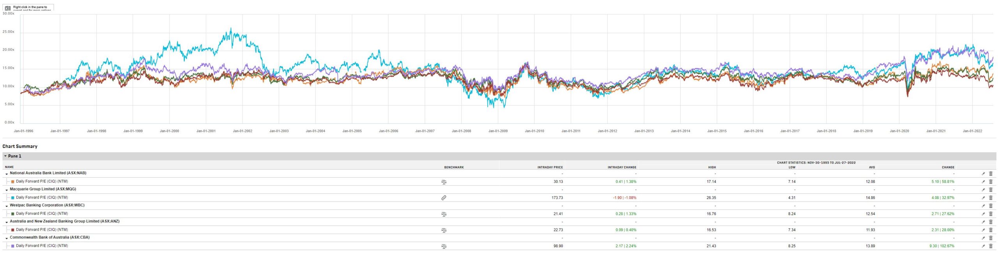Delete the ANZ company row
The width and height of the screenshot is (998, 255).
(x=991, y=222)
